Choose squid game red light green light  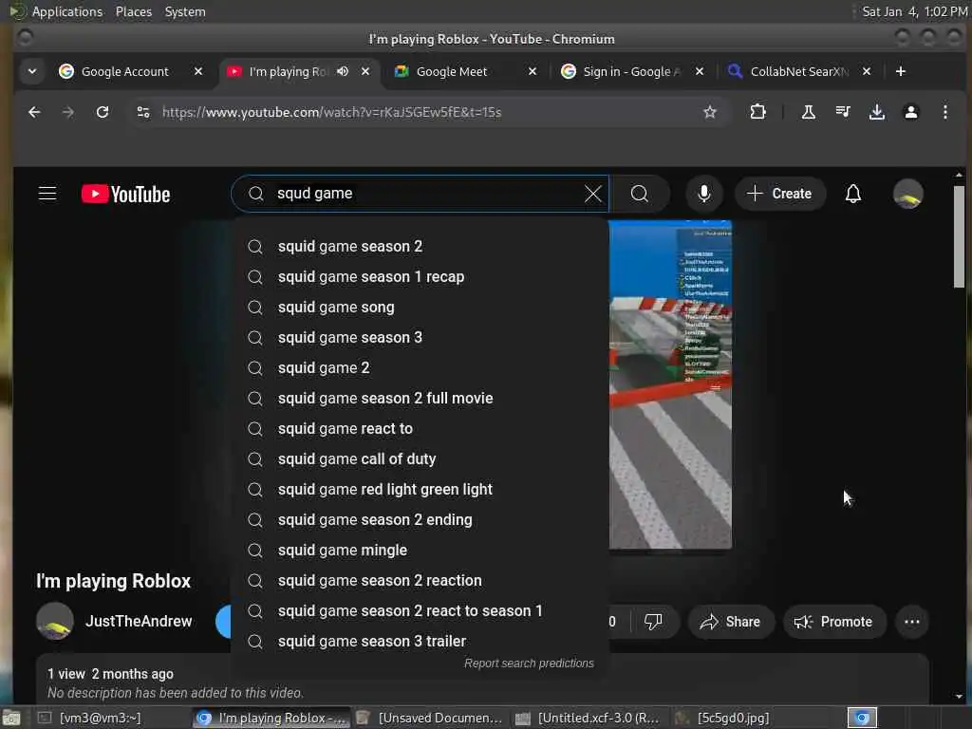pyautogui.click(x=421, y=489)
